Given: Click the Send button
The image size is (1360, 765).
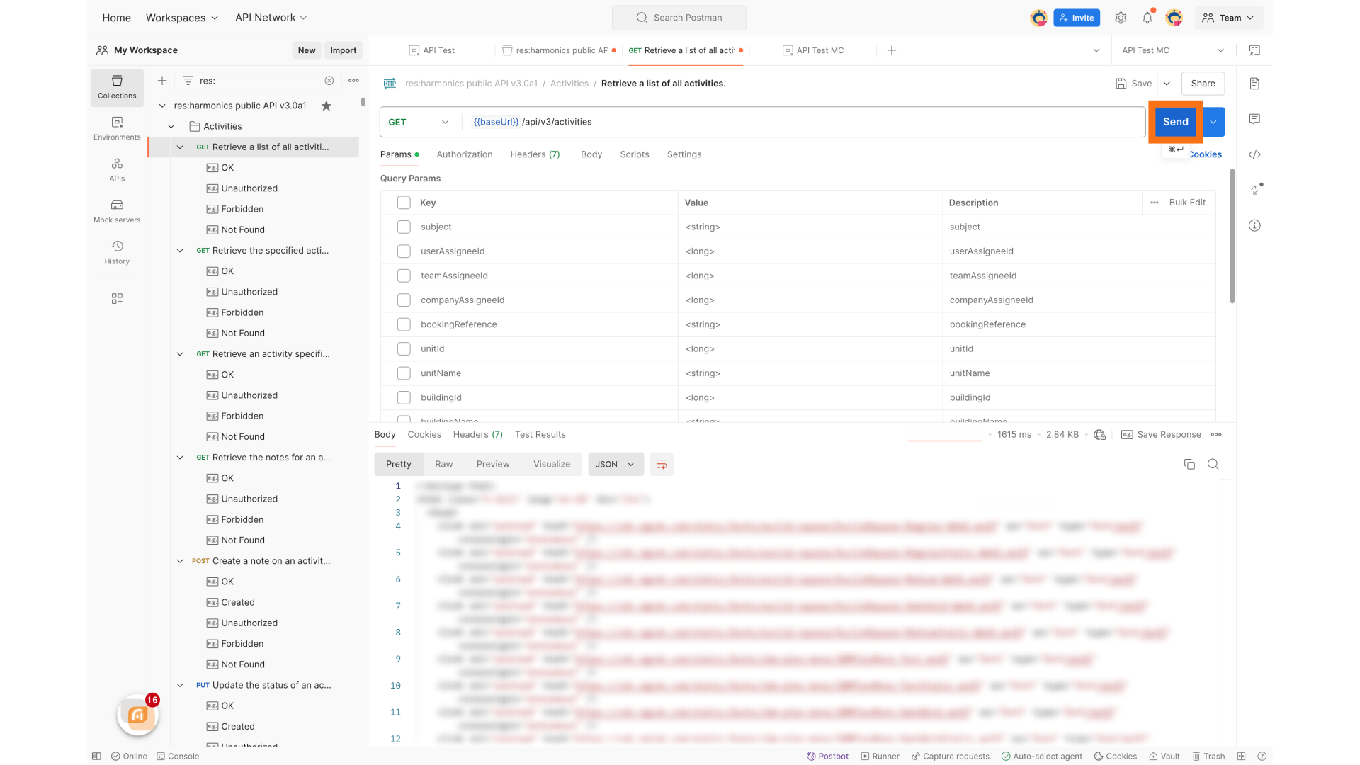Looking at the screenshot, I should click(x=1175, y=121).
